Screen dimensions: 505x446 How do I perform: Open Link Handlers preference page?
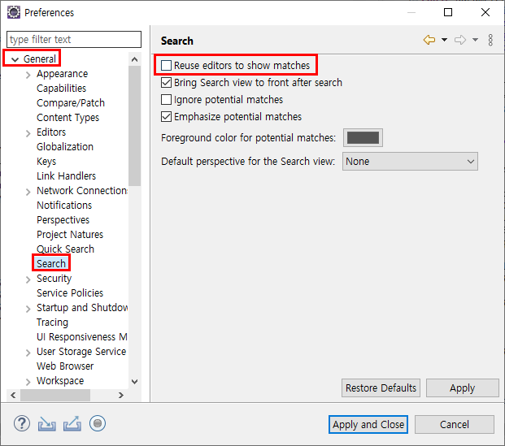(66, 176)
